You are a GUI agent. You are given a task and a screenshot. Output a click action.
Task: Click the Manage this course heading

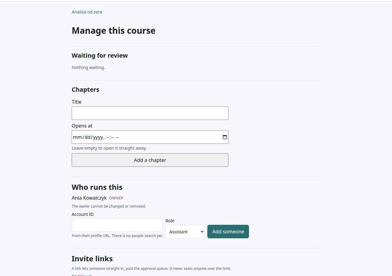point(114,31)
